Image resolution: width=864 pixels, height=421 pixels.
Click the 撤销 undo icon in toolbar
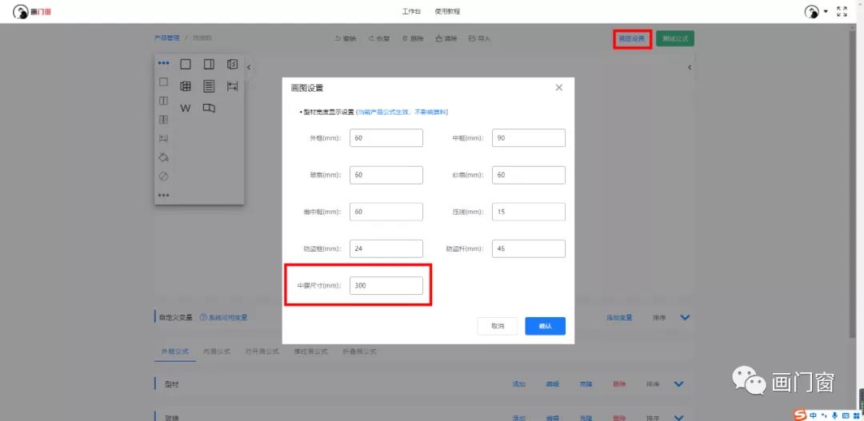pos(338,38)
